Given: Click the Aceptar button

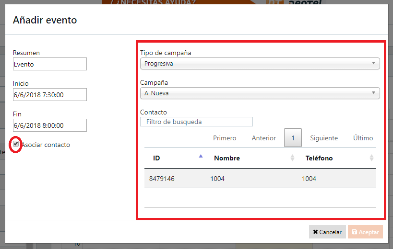Looking at the screenshot, I should point(366,232).
